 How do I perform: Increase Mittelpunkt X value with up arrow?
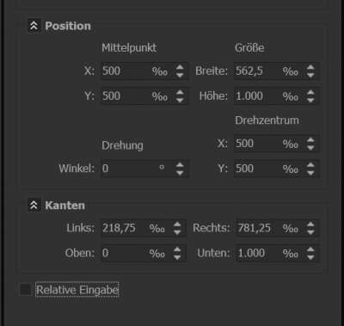[180, 68]
